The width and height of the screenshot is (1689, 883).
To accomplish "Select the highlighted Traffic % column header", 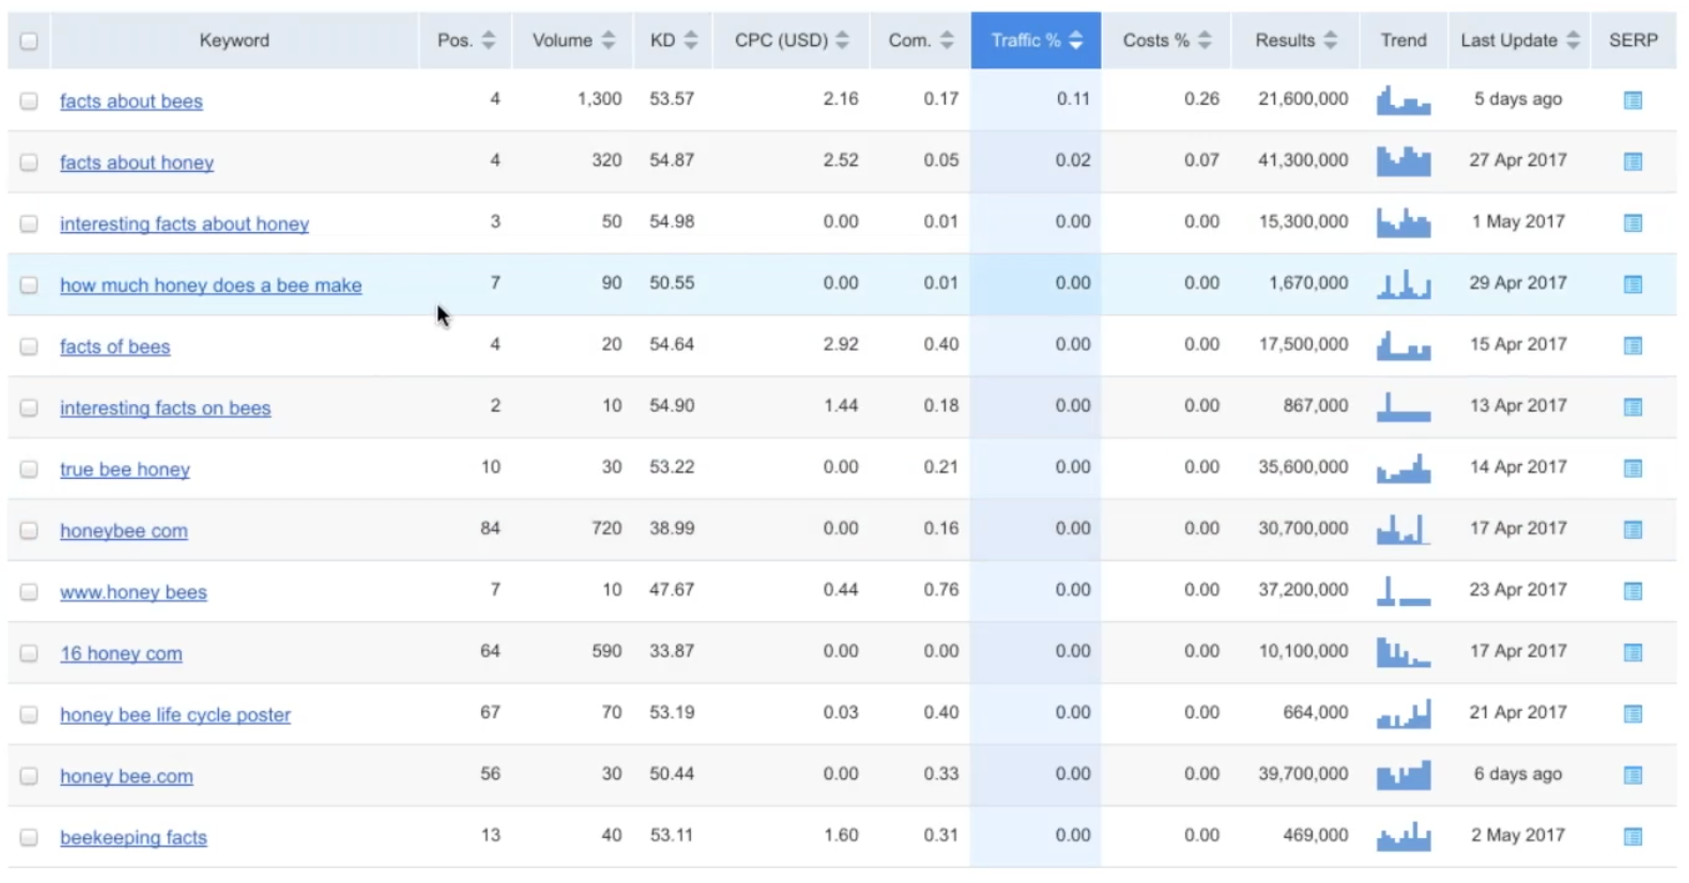I will tap(1035, 40).
